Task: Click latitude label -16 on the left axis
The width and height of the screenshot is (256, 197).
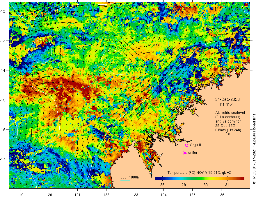Action: pos(3,129)
